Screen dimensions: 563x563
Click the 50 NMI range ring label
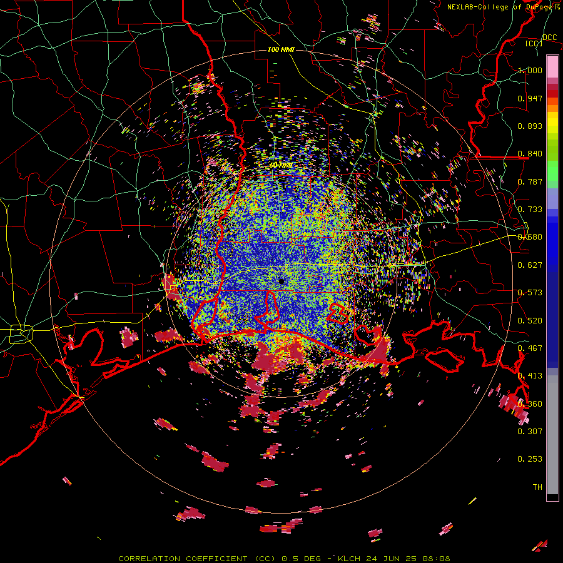click(x=281, y=165)
